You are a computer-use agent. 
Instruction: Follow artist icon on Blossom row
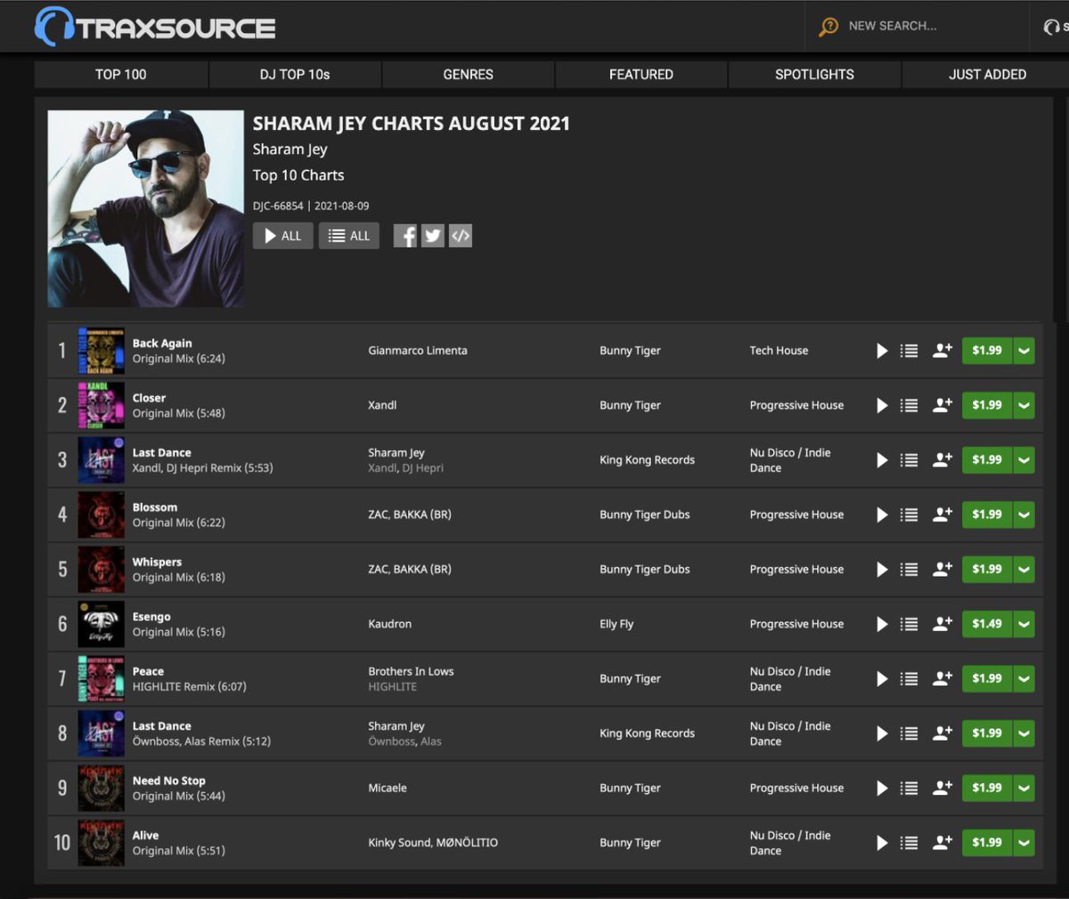[x=942, y=514]
